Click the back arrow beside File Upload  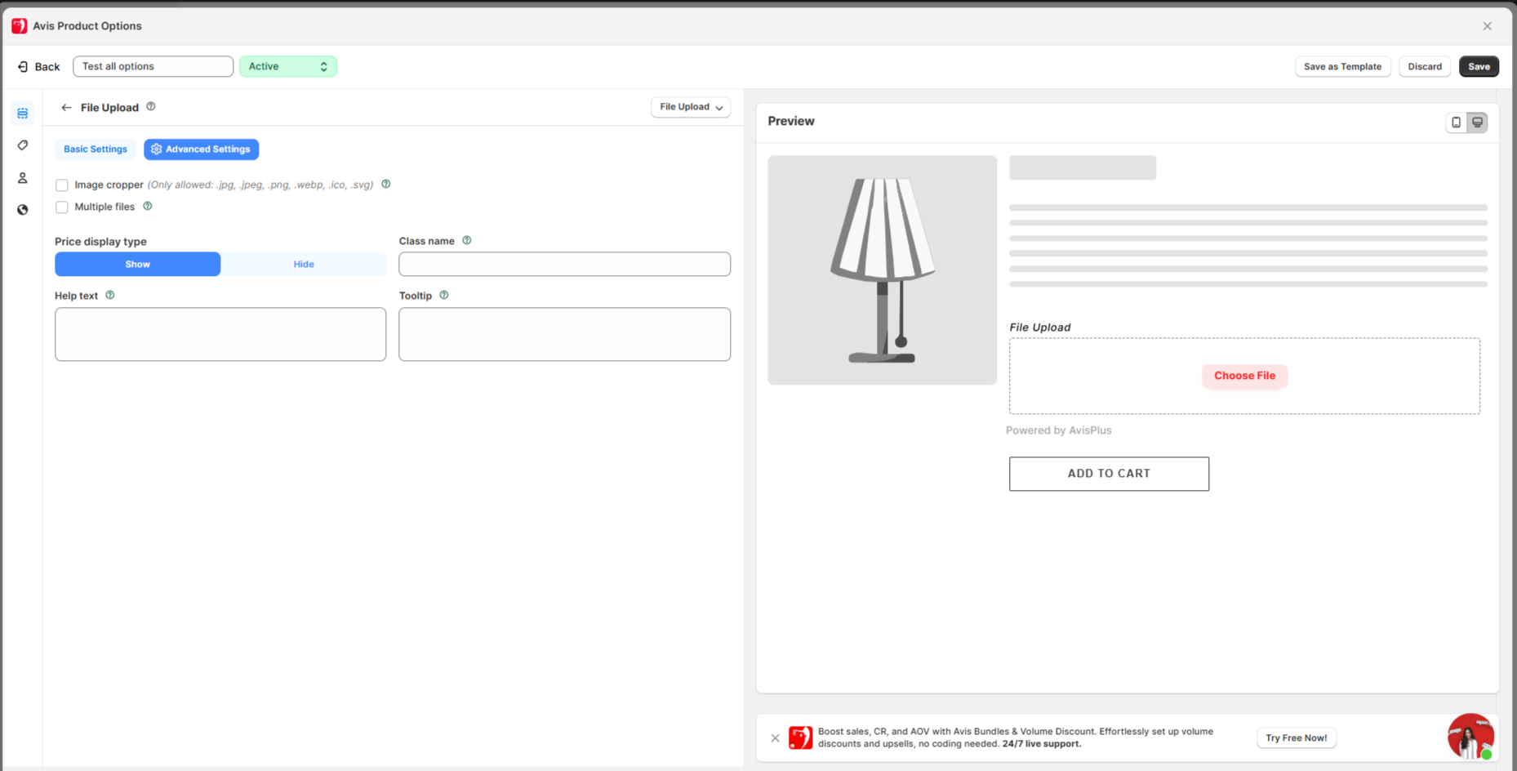[66, 108]
